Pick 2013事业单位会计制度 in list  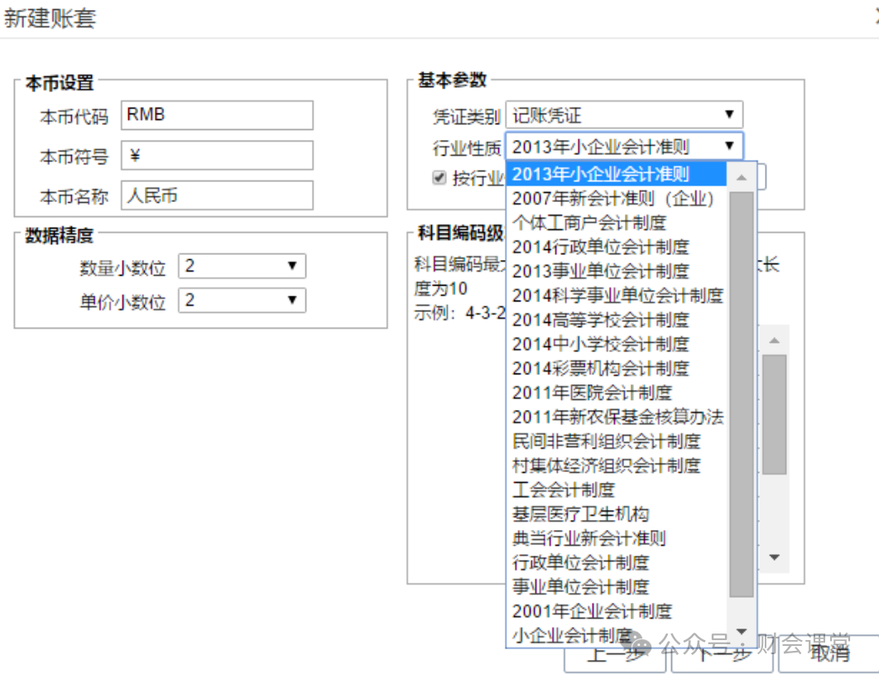pos(600,271)
